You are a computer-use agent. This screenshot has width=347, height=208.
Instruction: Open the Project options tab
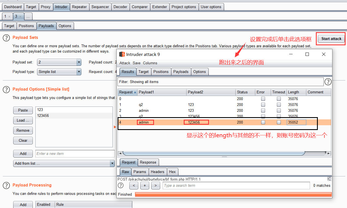(184, 7)
